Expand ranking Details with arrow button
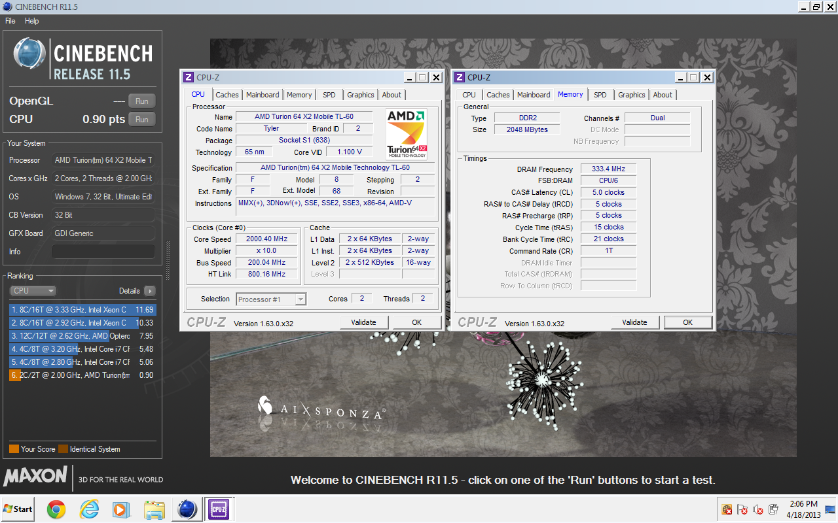 pyautogui.click(x=149, y=291)
